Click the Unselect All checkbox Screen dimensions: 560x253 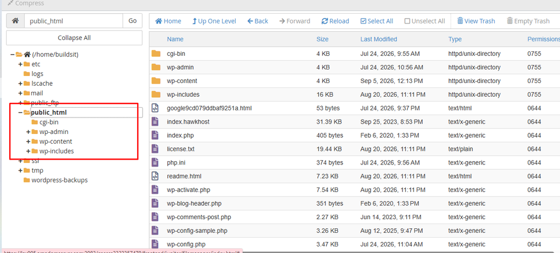click(x=407, y=21)
